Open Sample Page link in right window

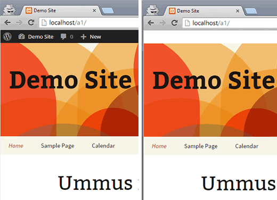pyautogui.click(x=201, y=146)
